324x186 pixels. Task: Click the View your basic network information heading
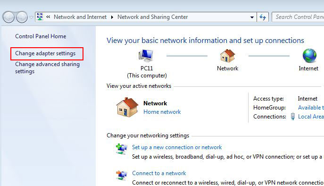[205, 41]
